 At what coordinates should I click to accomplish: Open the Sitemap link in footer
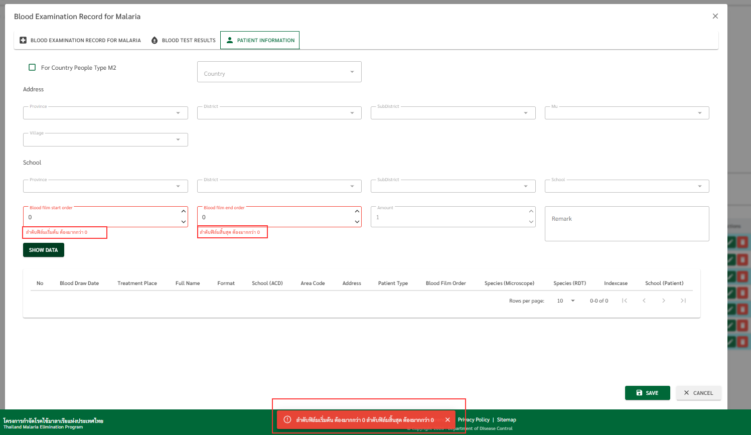(506, 420)
